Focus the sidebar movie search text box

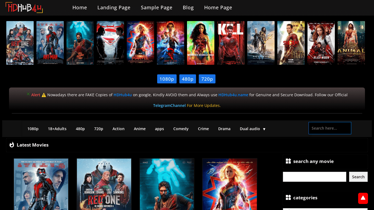[x=314, y=177]
